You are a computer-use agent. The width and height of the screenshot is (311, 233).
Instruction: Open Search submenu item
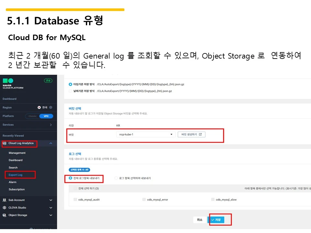point(13,168)
